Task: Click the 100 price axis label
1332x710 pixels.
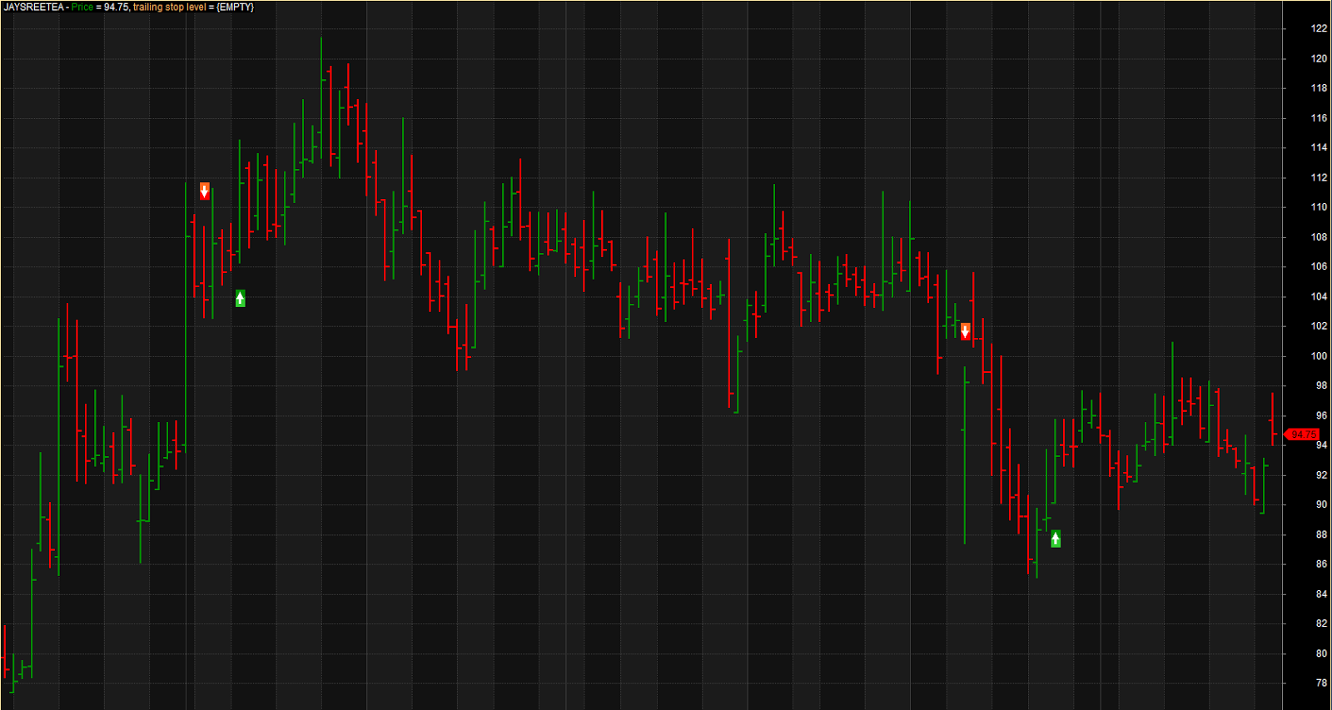Action: pyautogui.click(x=1319, y=356)
